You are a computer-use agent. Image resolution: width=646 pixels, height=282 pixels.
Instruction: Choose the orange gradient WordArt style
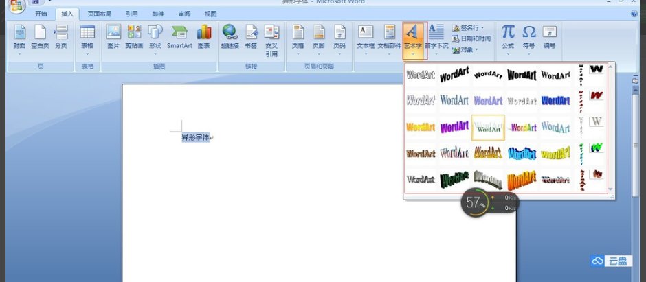tap(421, 127)
